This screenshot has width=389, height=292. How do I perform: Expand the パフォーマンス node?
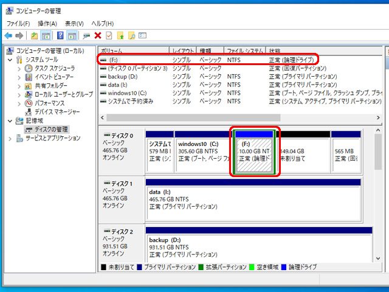click(19, 103)
